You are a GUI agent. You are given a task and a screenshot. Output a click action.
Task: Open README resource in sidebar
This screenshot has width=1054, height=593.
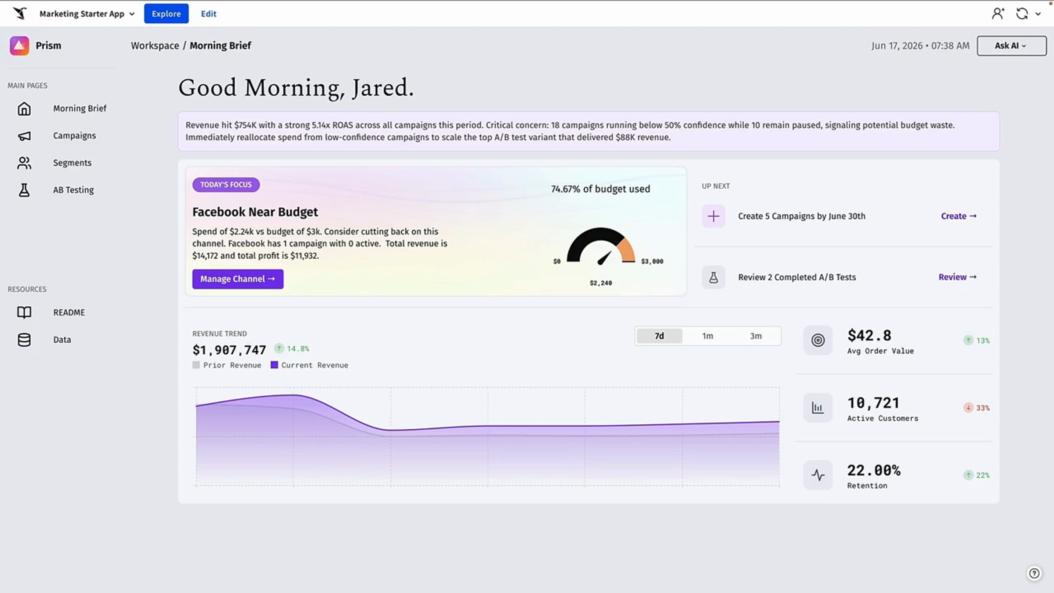click(69, 312)
